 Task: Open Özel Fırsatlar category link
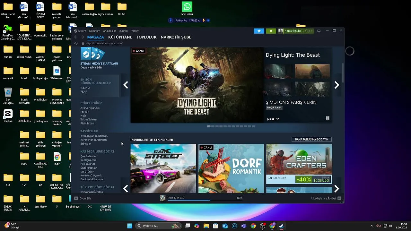coord(89,168)
